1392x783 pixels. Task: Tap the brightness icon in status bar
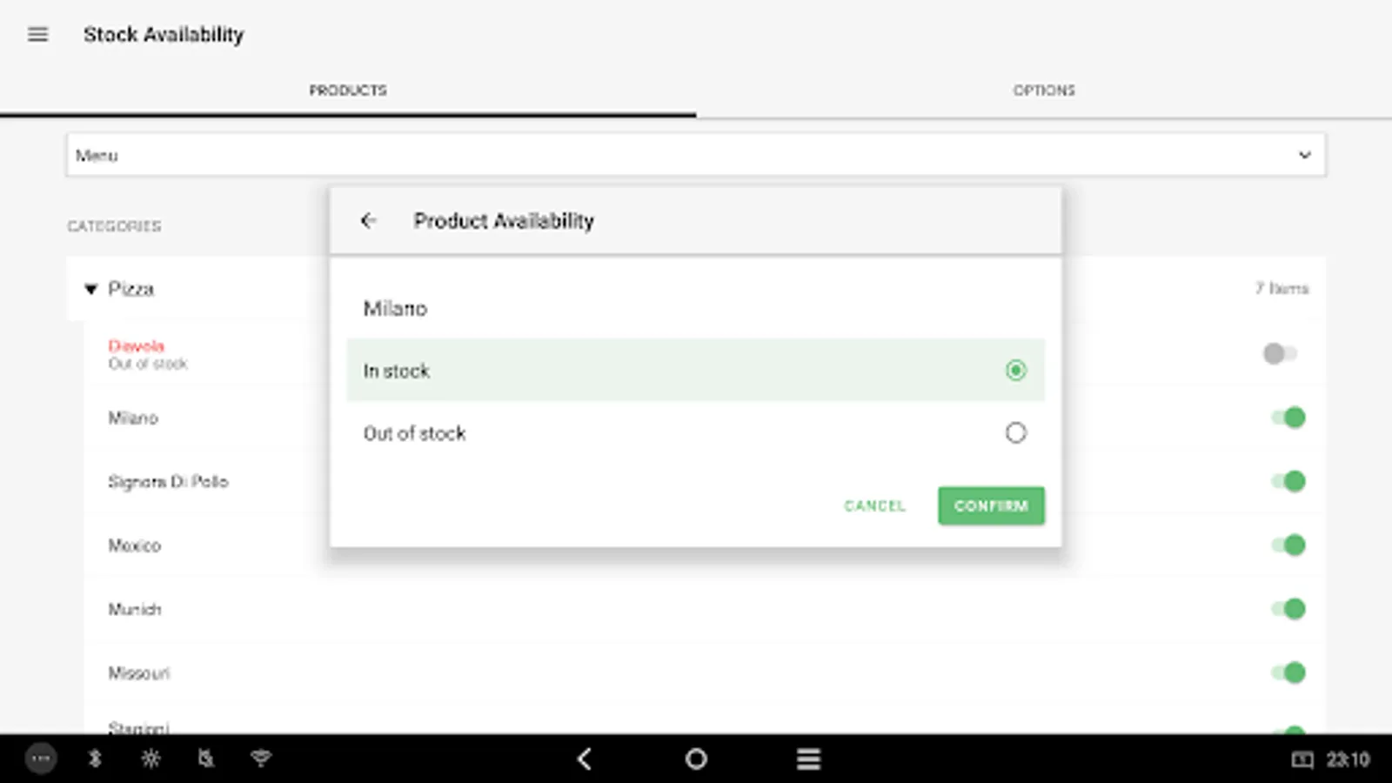151,759
